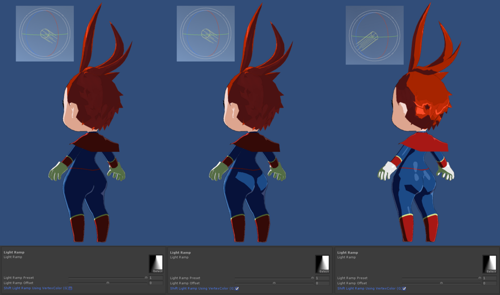Click the bold Light Ramp header in the left inspector
This screenshot has width=500, height=295.
[14, 253]
